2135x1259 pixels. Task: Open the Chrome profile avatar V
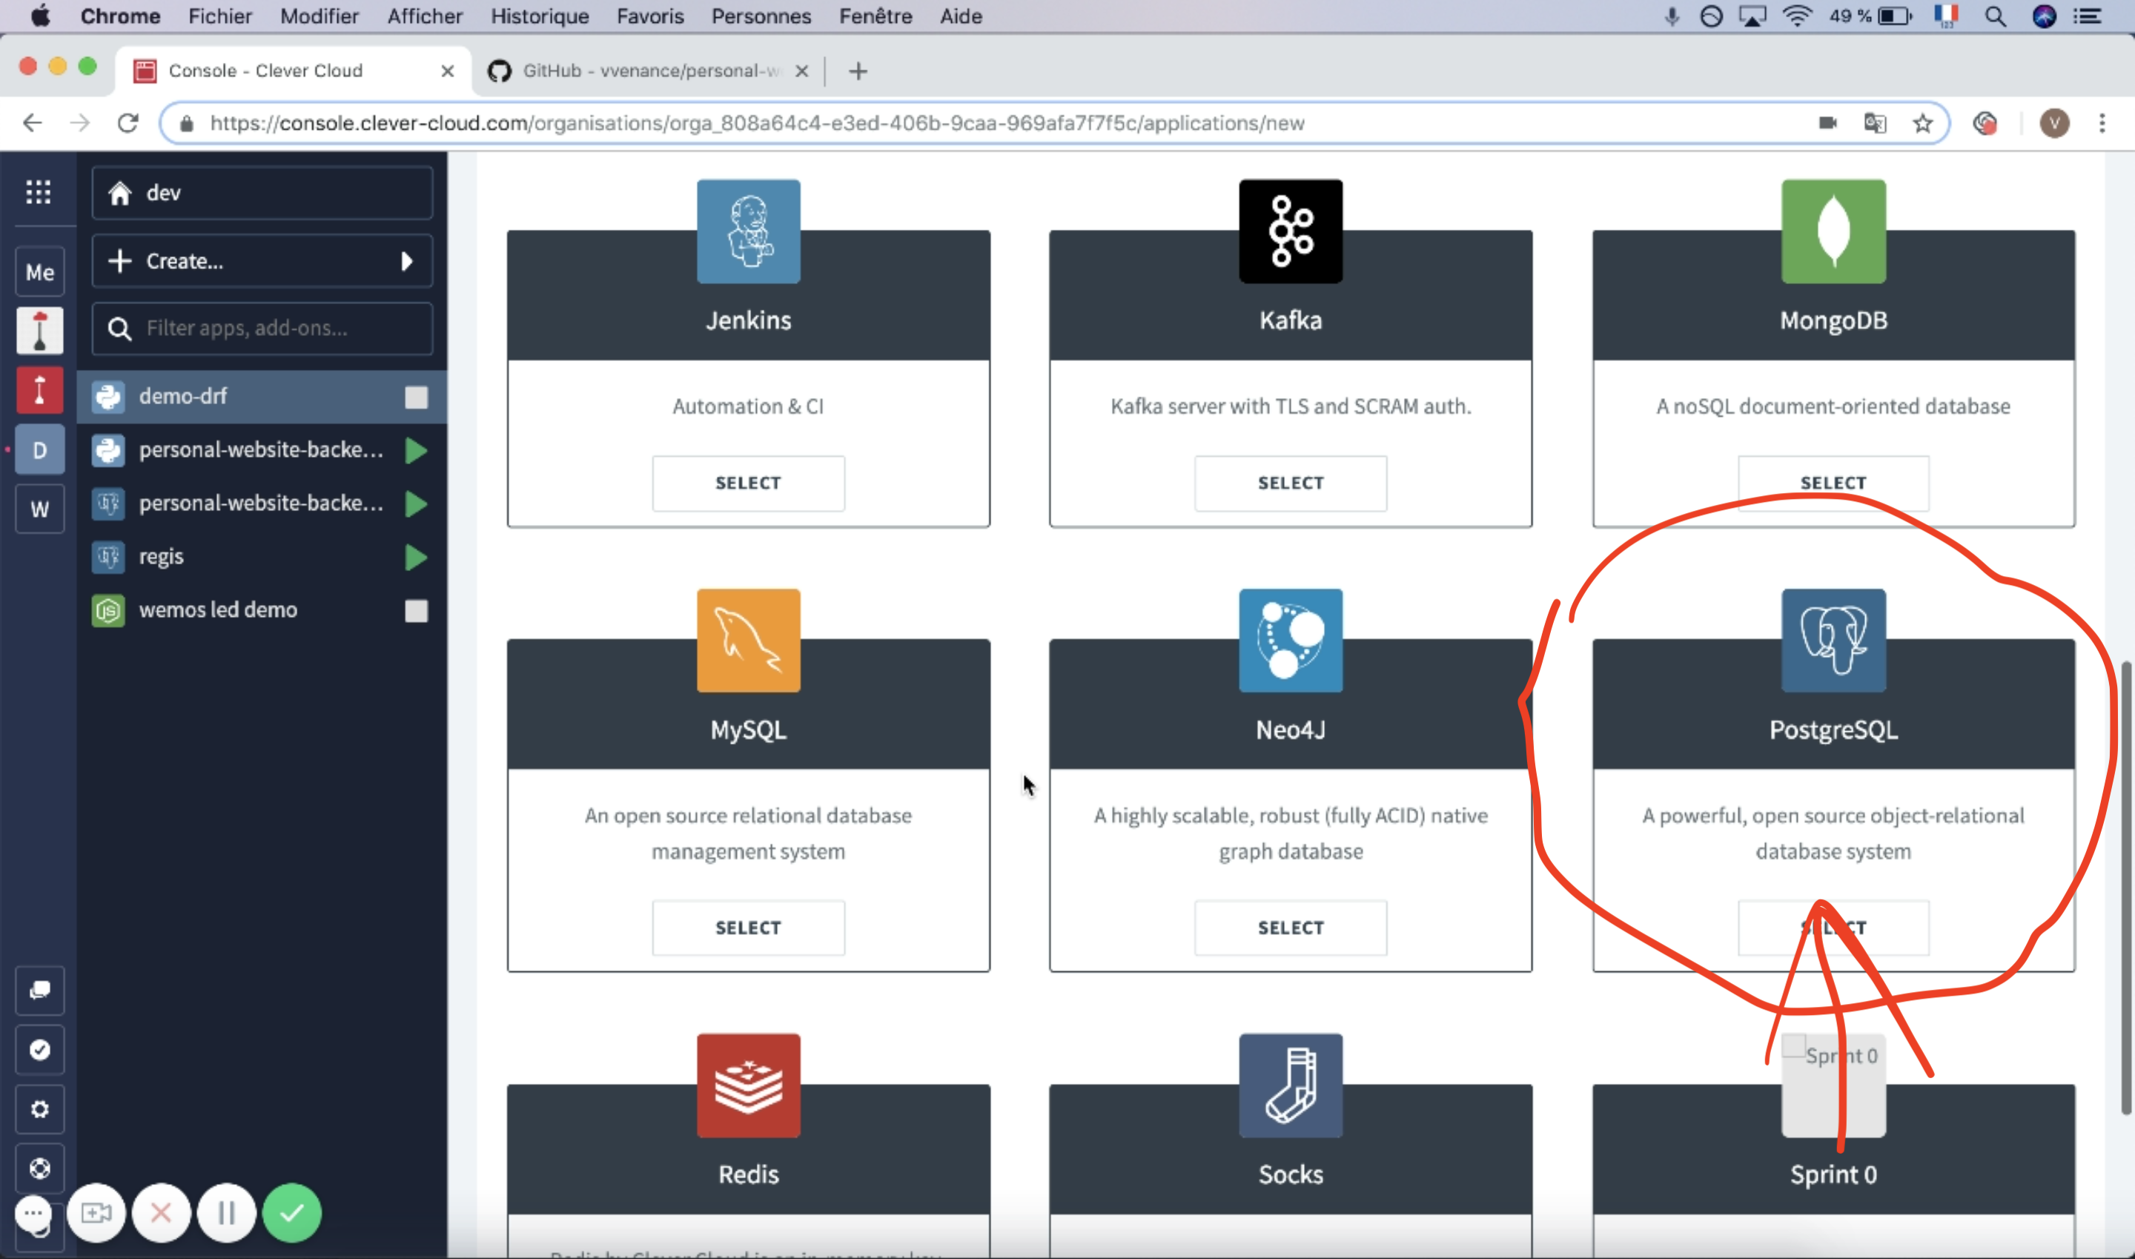[2053, 123]
